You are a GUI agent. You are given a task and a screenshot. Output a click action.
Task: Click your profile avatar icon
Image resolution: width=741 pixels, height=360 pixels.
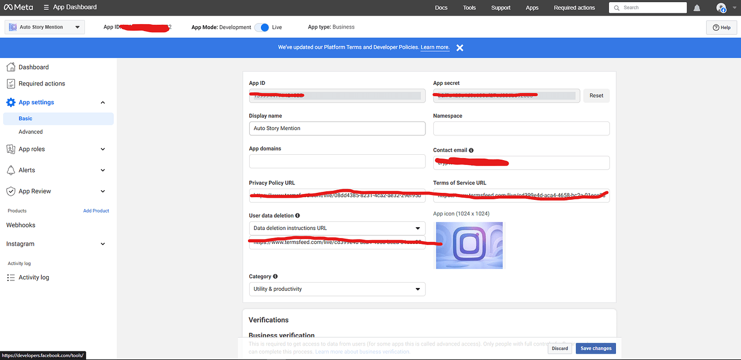click(x=721, y=8)
